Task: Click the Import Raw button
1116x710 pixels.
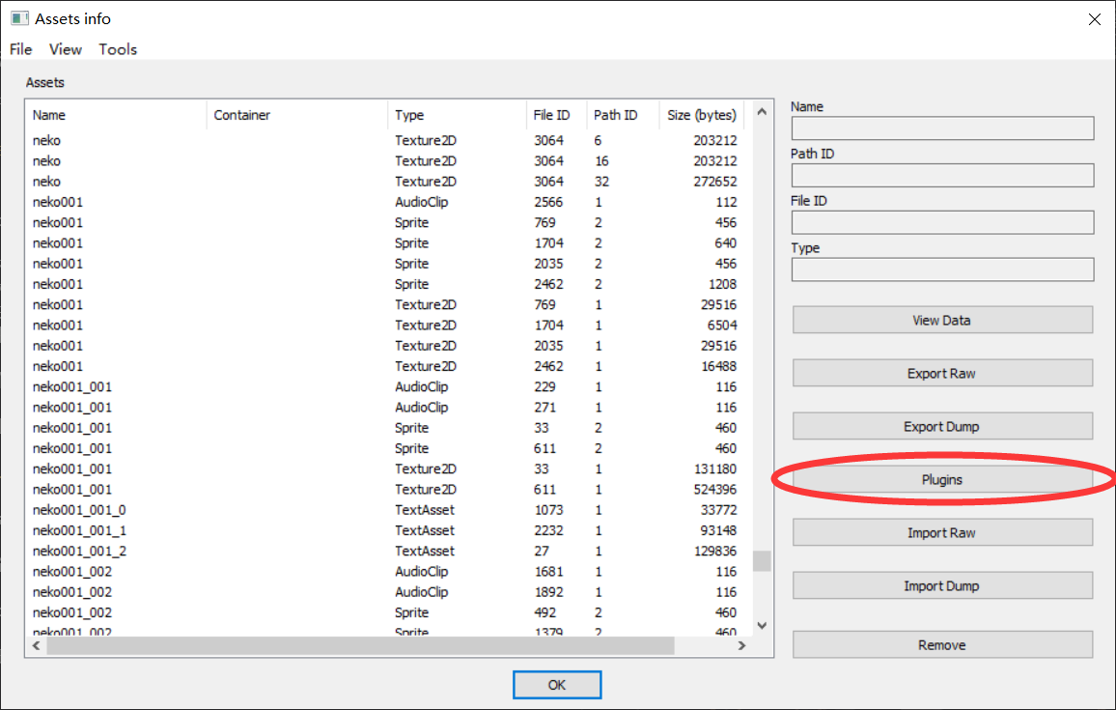Action: (942, 532)
